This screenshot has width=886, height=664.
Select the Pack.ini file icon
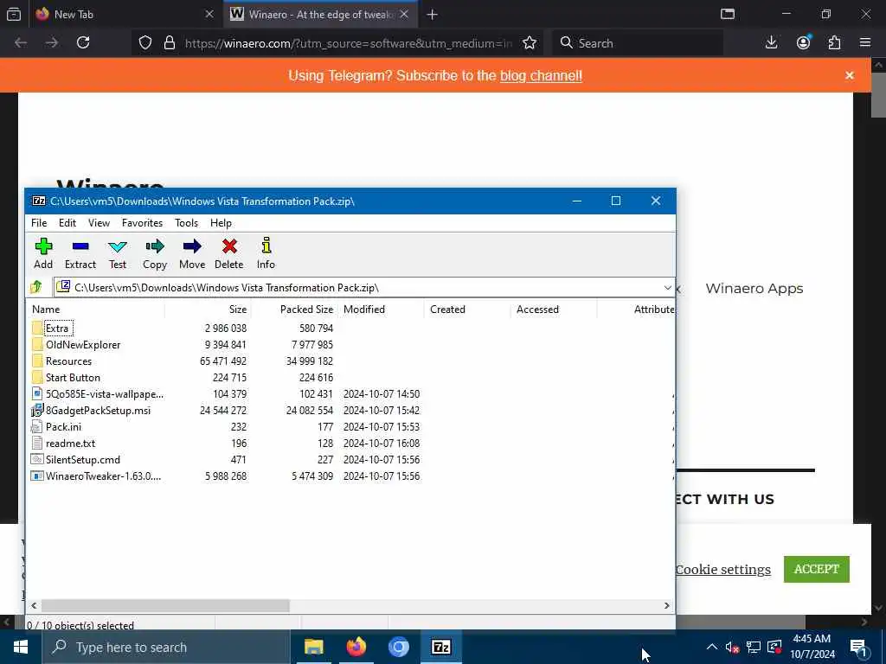(37, 427)
